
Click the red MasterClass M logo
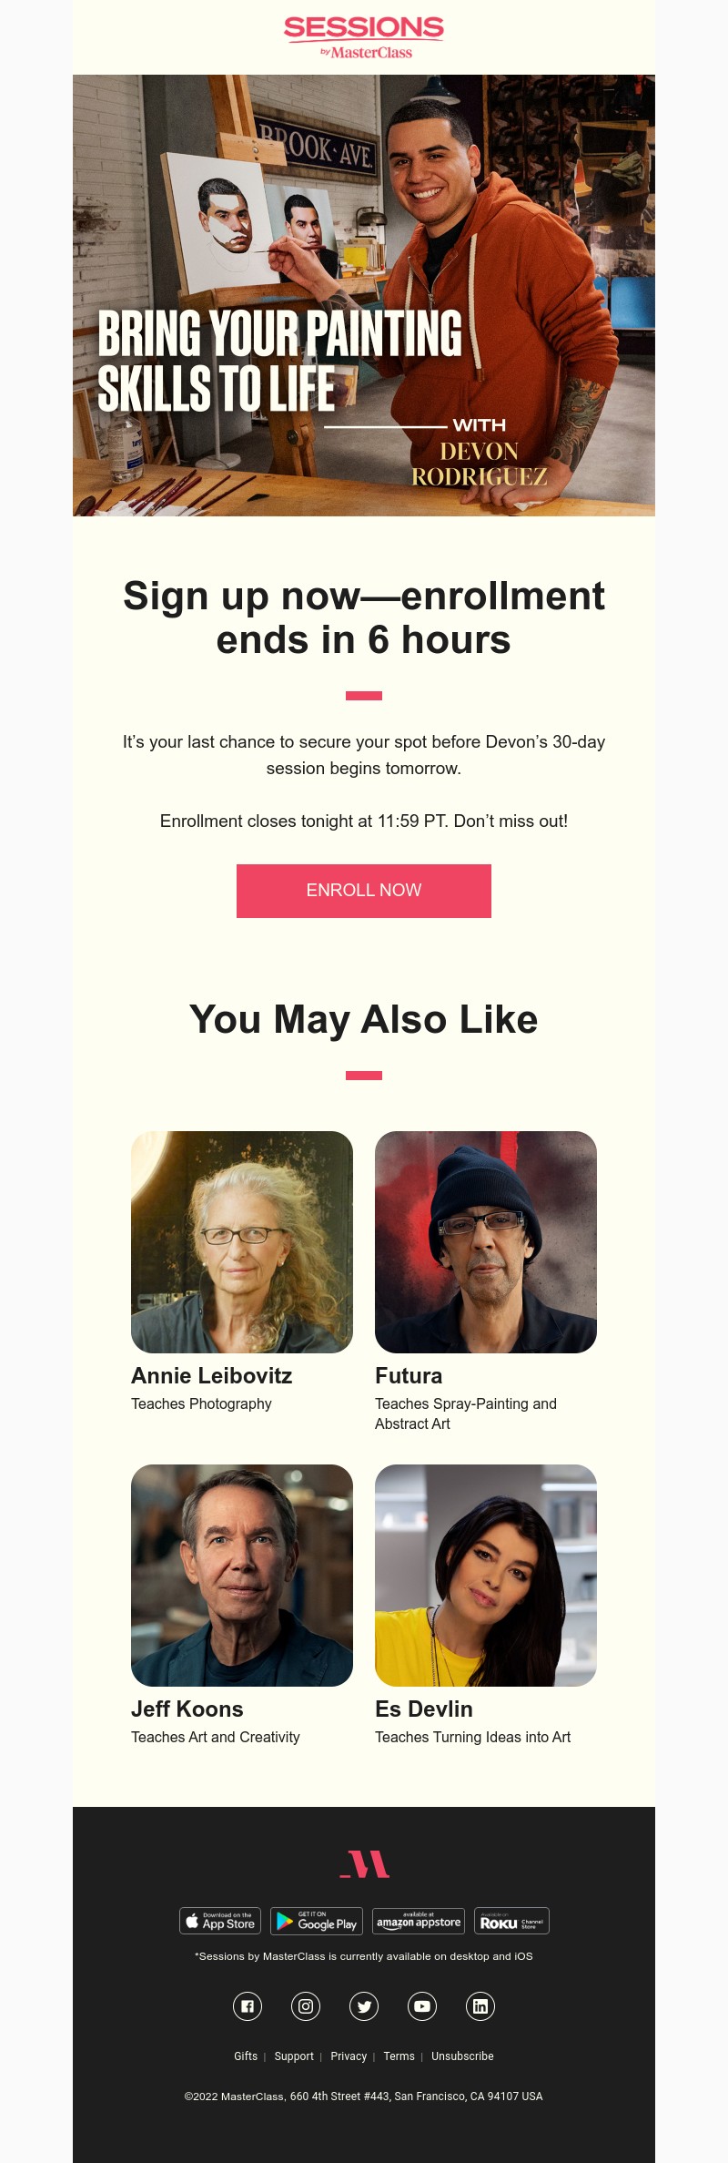click(x=364, y=1864)
